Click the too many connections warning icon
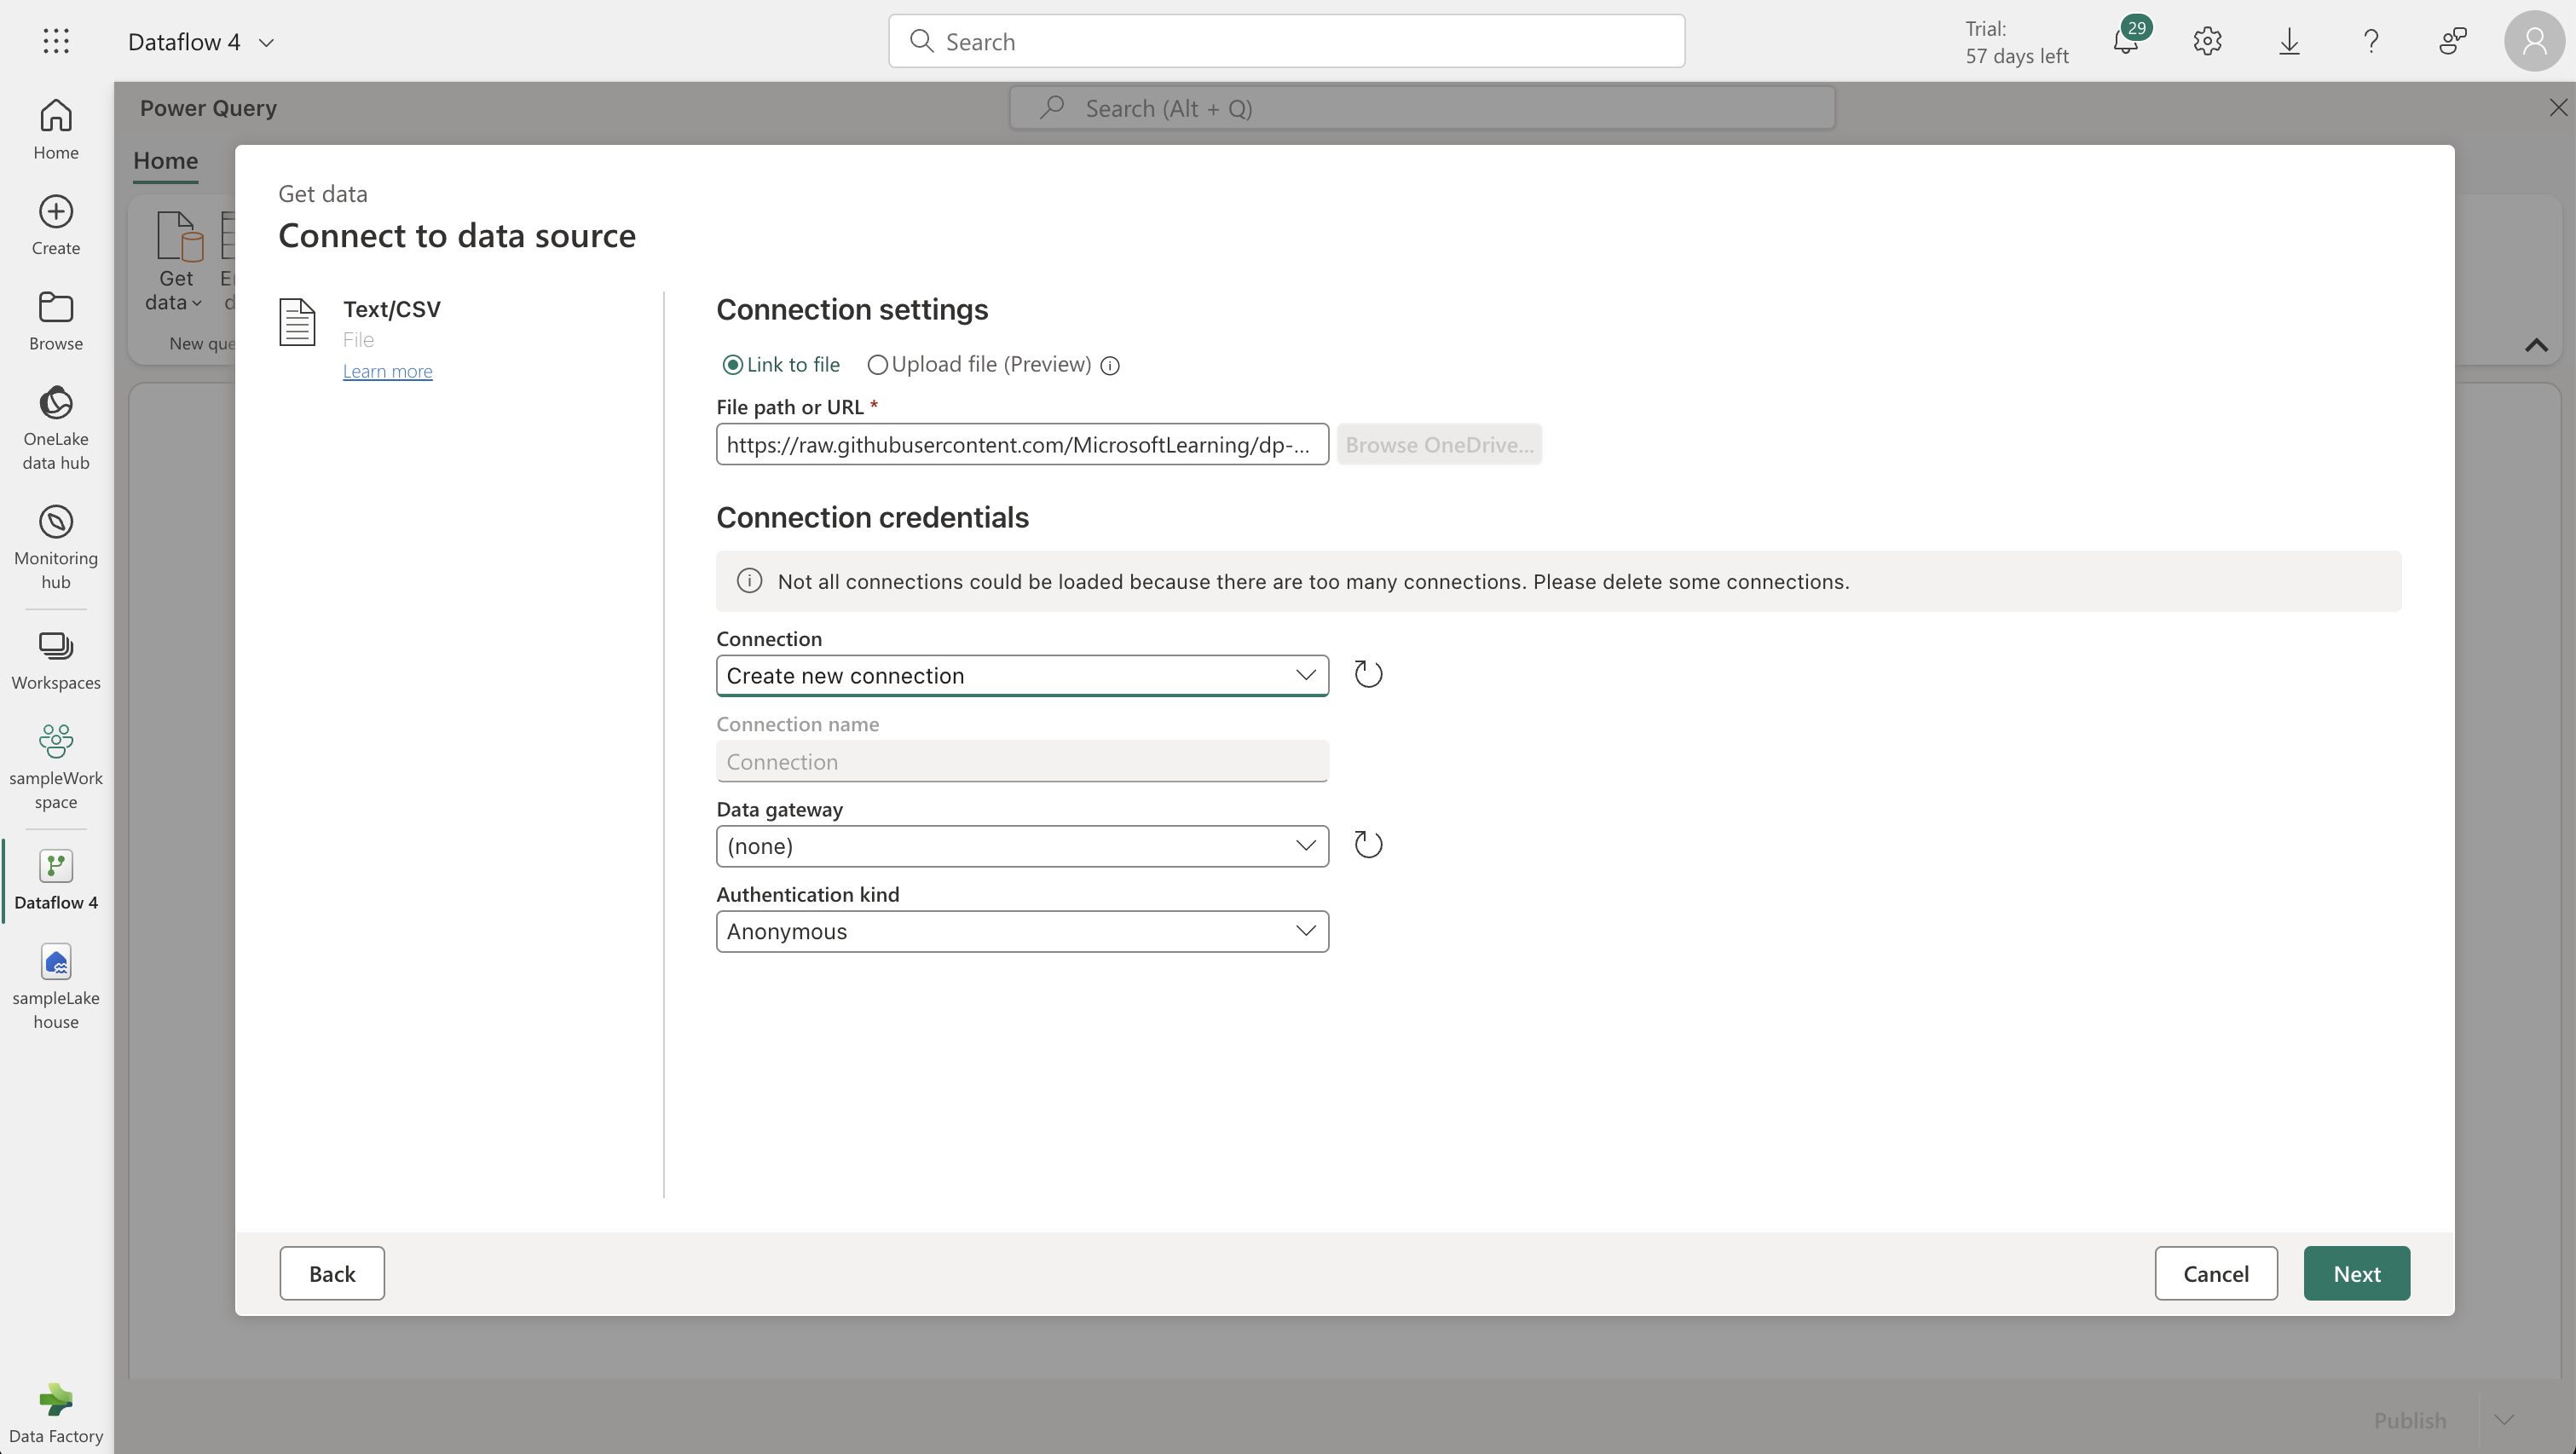 (x=749, y=581)
